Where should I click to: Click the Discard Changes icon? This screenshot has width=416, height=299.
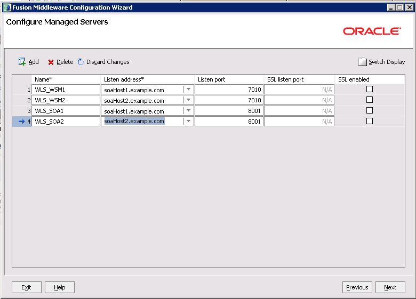pos(81,62)
